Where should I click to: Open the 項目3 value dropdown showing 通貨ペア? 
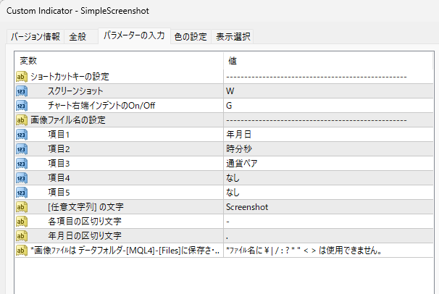pos(326,164)
